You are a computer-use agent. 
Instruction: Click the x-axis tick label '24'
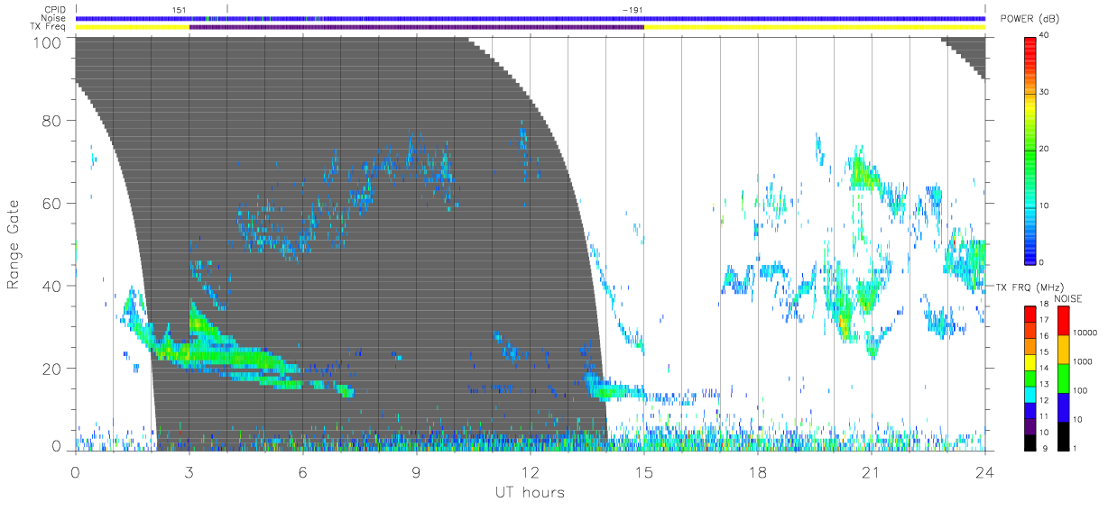(x=984, y=472)
